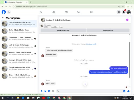Show hidden system tray icons chevron

tap(113, 98)
